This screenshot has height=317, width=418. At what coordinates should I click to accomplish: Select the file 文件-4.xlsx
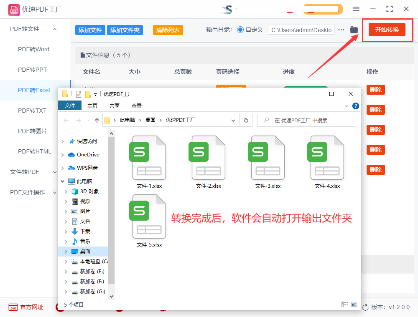pyautogui.click(x=327, y=162)
